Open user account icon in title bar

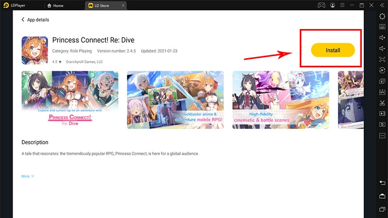click(x=333, y=5)
